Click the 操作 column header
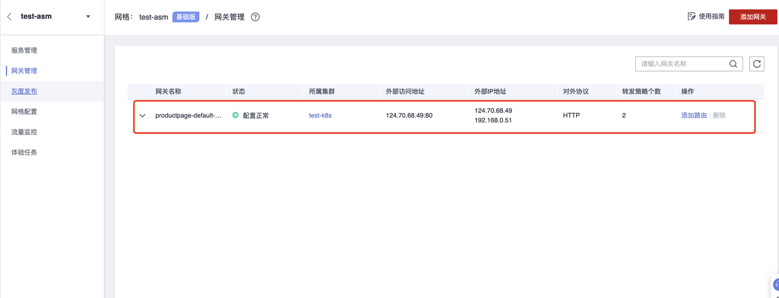779x298 pixels. point(688,91)
